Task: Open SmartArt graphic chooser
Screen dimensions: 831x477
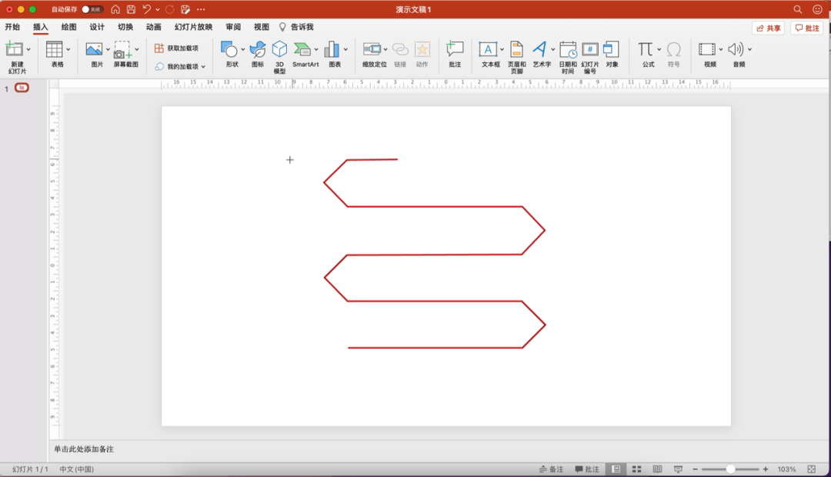Action: 302,49
